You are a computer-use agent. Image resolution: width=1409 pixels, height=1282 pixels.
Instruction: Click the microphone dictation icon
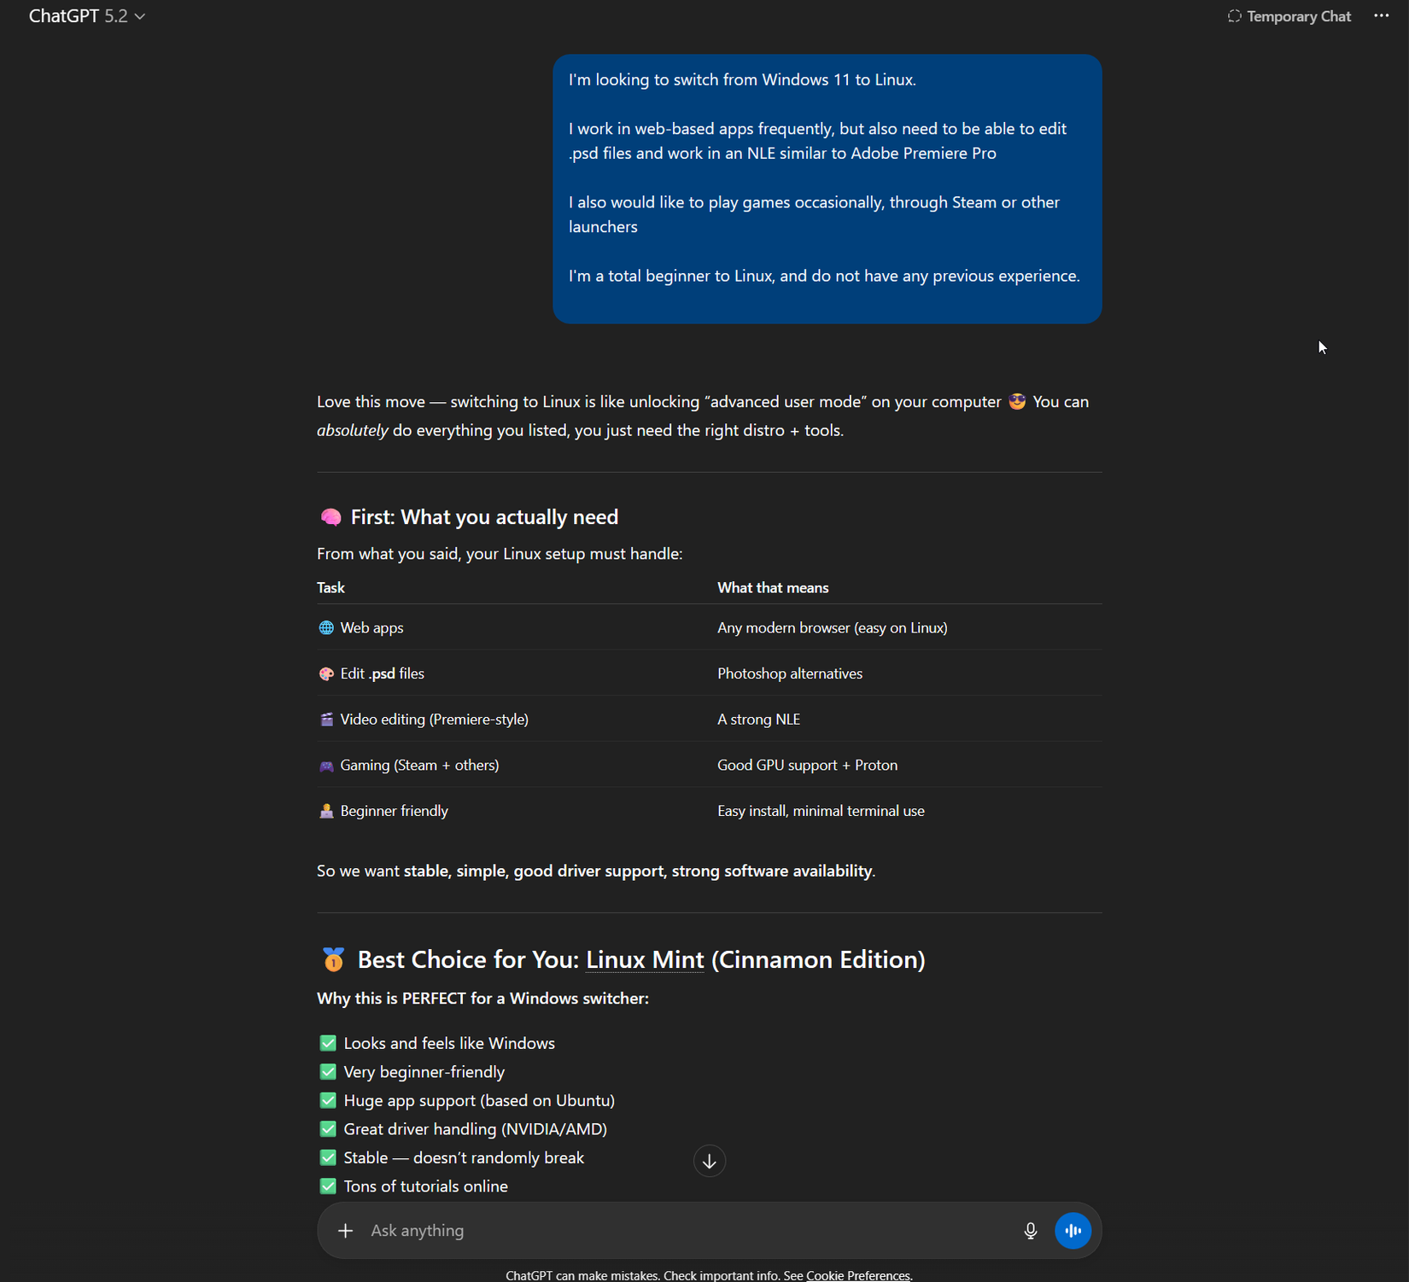[1031, 1230]
